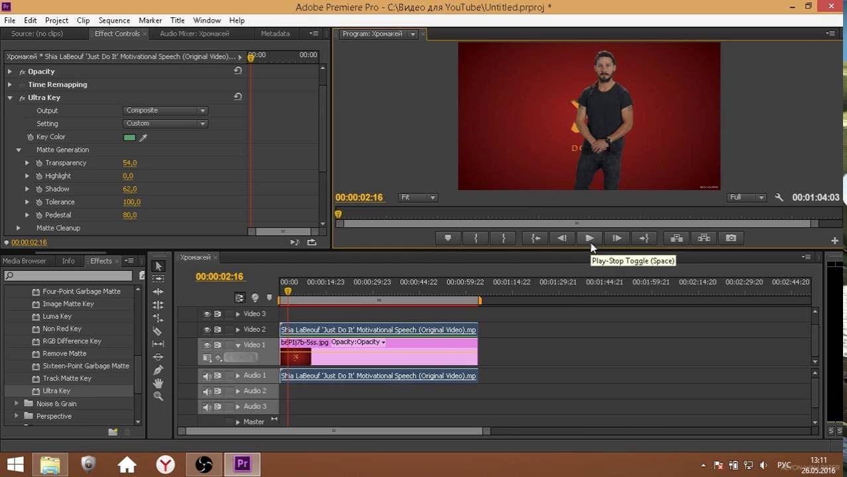Image resolution: width=847 pixels, height=477 pixels.
Task: Collapse the Ultra Key effect
Action: tap(10, 97)
